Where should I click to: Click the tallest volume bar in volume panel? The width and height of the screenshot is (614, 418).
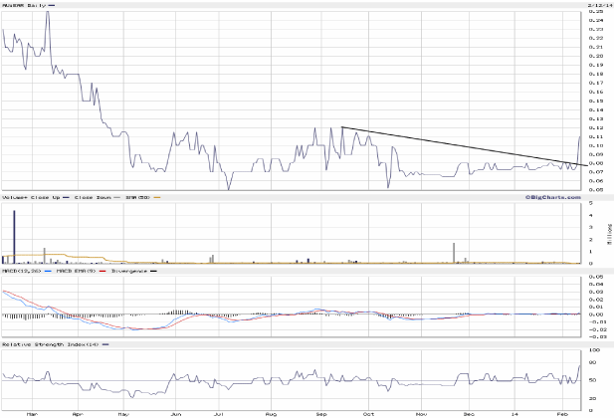coord(15,237)
